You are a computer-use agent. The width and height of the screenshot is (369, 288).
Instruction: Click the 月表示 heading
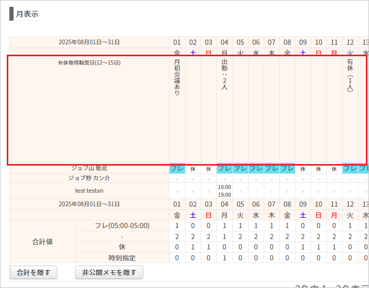point(27,14)
